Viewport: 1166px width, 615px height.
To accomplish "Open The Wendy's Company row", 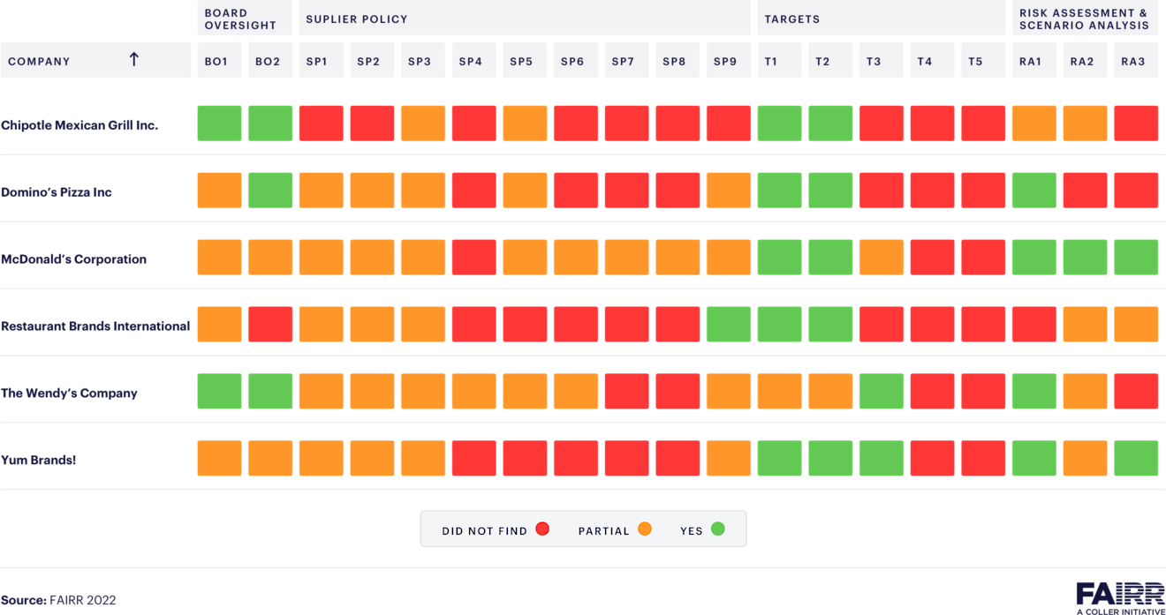I will pos(583,392).
